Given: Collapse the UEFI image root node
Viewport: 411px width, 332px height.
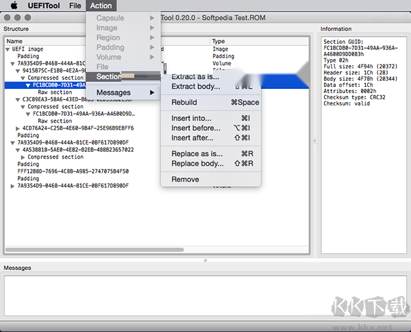Looking at the screenshot, I should (x=8, y=49).
